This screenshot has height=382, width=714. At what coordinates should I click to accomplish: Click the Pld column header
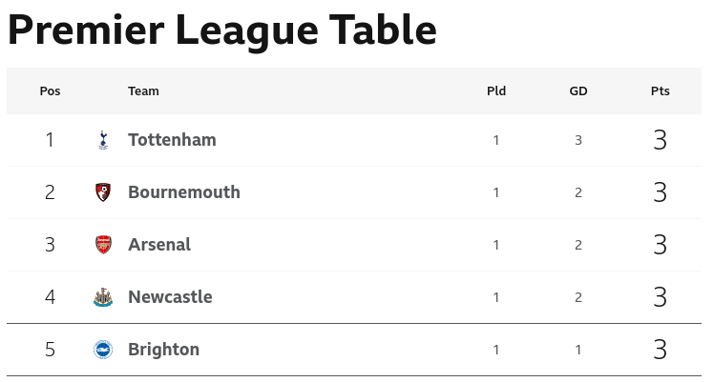click(496, 90)
